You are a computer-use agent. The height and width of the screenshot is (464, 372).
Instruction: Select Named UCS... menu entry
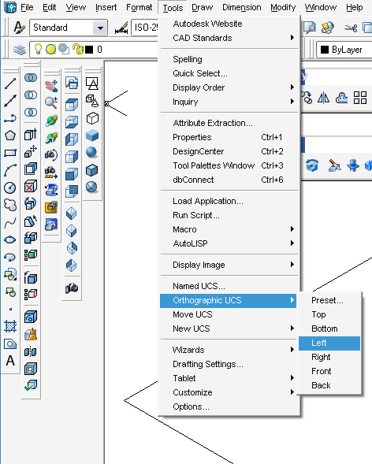point(229,286)
